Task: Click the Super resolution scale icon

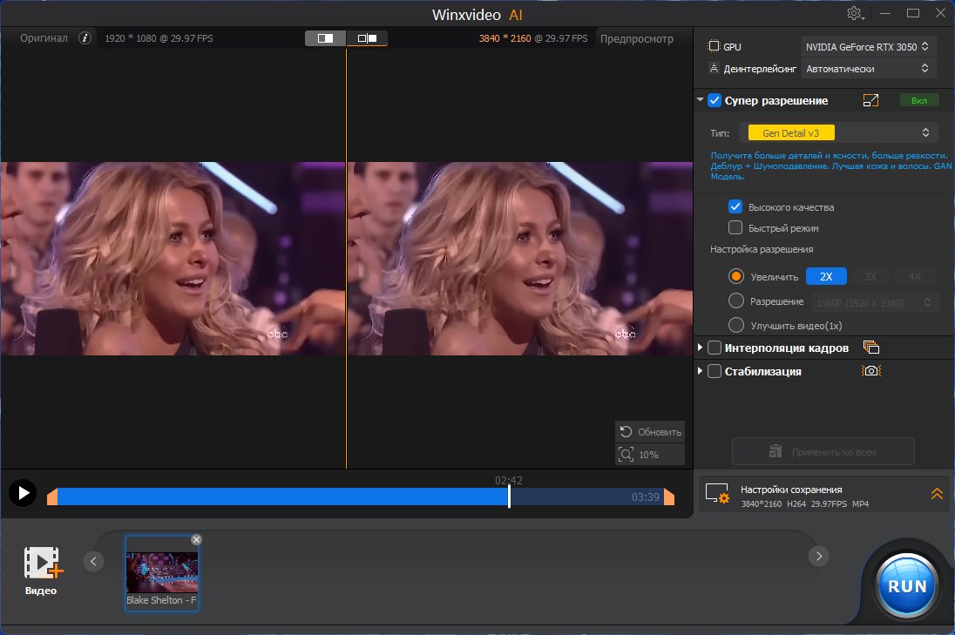Action: coord(870,100)
